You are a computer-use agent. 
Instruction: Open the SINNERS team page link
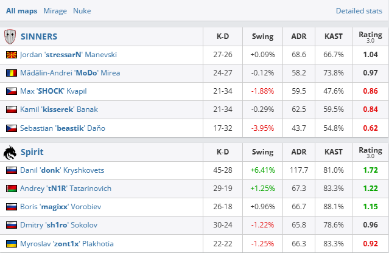39,36
